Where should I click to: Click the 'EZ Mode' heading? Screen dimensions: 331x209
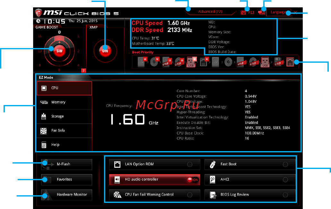point(46,77)
